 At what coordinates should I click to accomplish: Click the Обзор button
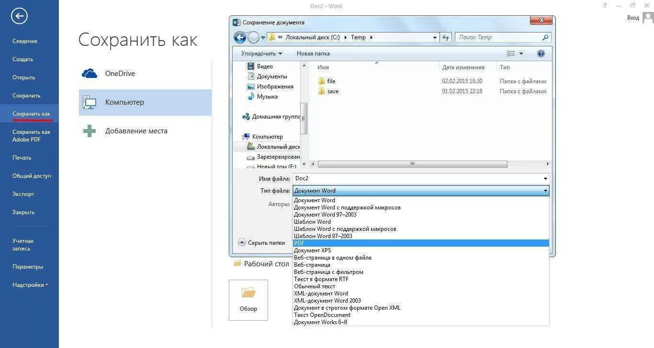(248, 300)
